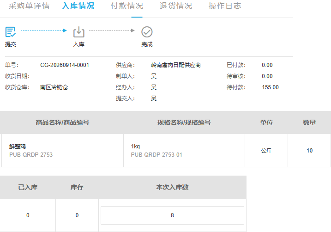Click quantity cell 10
This screenshot has height=232, width=331.
point(309,151)
